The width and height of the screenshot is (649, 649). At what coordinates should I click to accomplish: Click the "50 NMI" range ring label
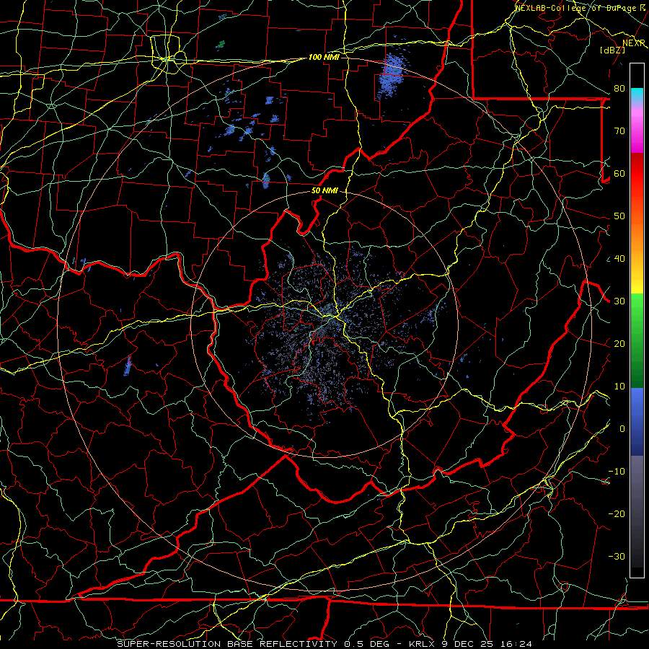pyautogui.click(x=324, y=191)
